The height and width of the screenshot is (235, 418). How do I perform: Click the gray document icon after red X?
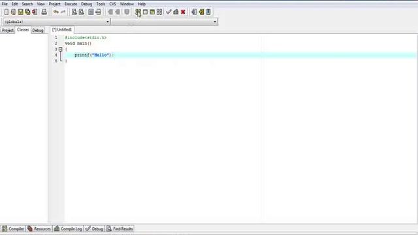click(x=194, y=12)
